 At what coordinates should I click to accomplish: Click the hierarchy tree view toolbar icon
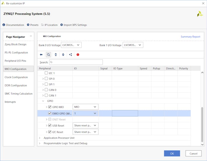pyautogui.click(x=70, y=55)
